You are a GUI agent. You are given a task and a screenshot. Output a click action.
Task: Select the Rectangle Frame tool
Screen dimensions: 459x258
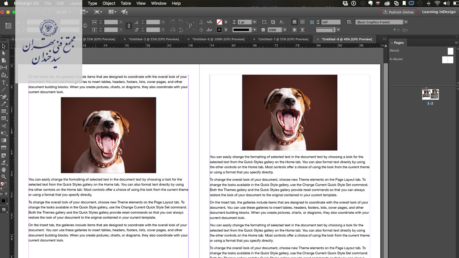tap(4, 111)
